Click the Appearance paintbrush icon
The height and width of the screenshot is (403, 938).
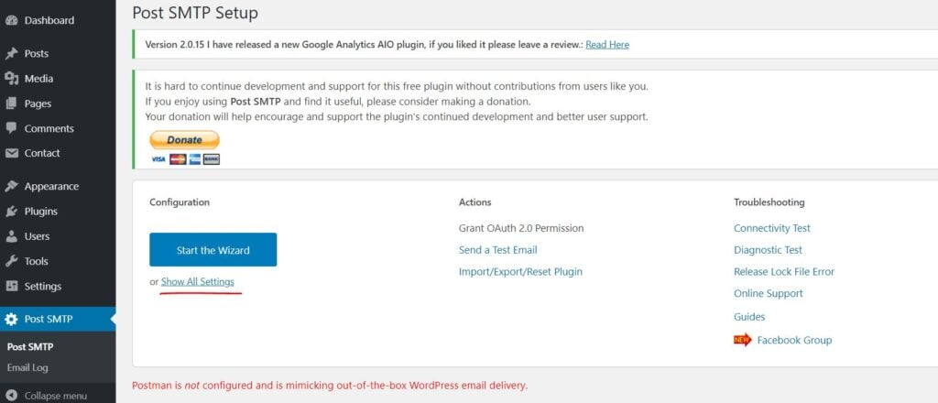point(11,186)
